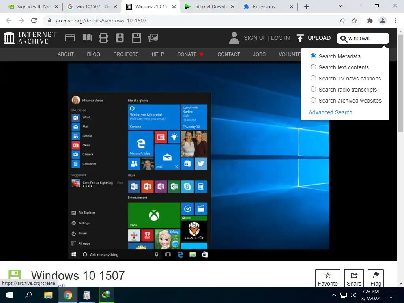Click the UPLOAD text link

pyautogui.click(x=319, y=38)
